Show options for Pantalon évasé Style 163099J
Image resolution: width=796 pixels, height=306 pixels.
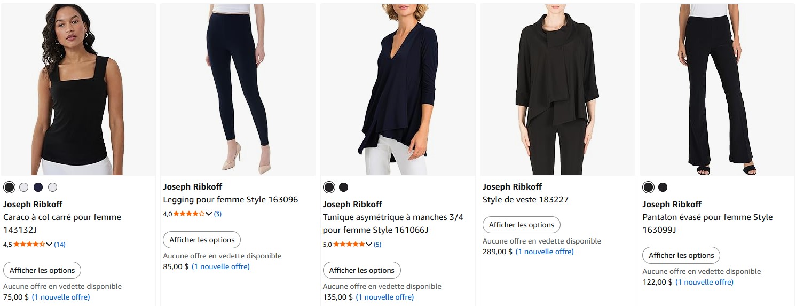(x=681, y=255)
